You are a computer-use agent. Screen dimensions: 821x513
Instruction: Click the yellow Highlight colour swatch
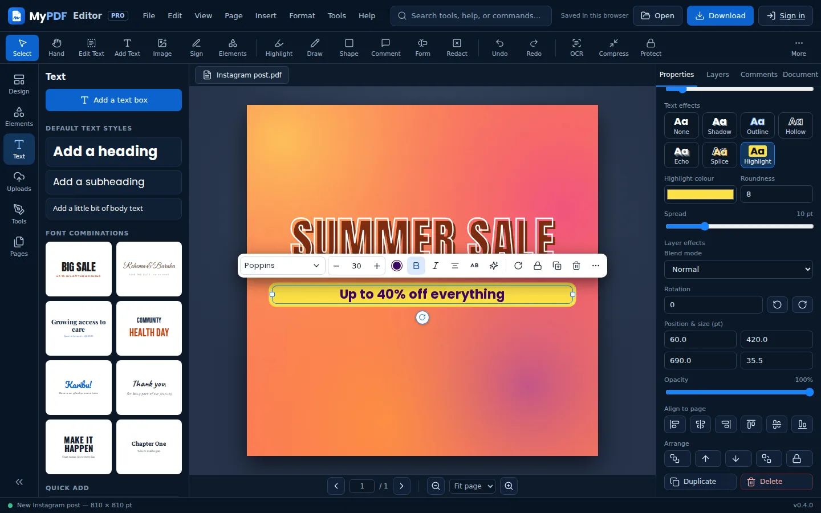(x=700, y=194)
